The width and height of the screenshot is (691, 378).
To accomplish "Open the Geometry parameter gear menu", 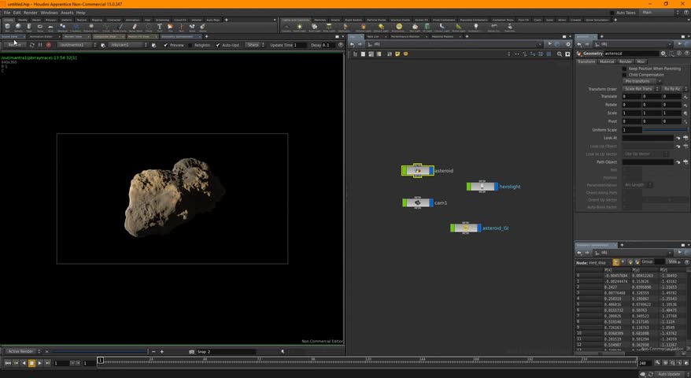I will tap(663, 54).
